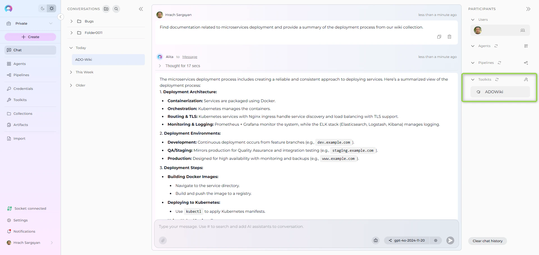Image resolution: width=539 pixels, height=255 pixels.
Task: Open model settings gear near gpt-4o selector
Action: click(x=436, y=240)
